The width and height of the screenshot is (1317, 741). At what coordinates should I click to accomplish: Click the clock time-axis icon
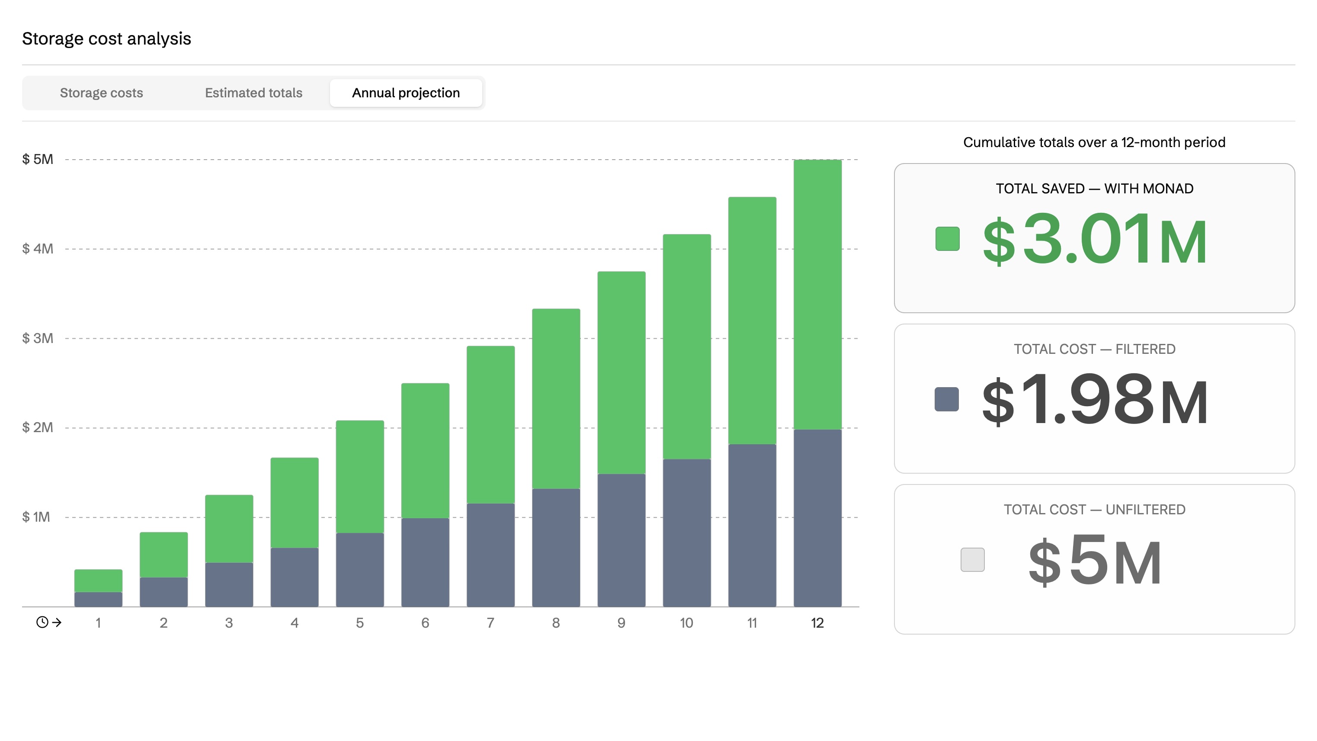(x=42, y=622)
